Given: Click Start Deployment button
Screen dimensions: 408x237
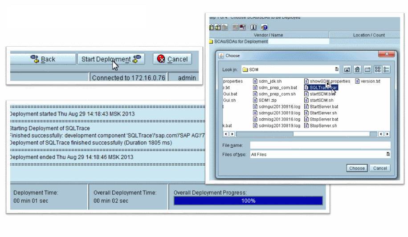Looking at the screenshot, I should 111,59.
